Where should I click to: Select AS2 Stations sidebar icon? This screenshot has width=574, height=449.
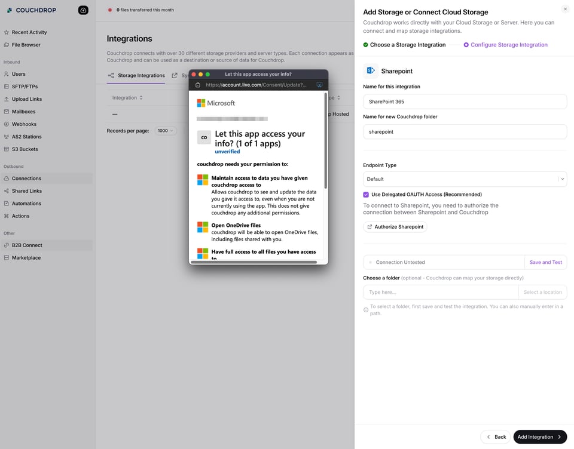(x=6, y=137)
